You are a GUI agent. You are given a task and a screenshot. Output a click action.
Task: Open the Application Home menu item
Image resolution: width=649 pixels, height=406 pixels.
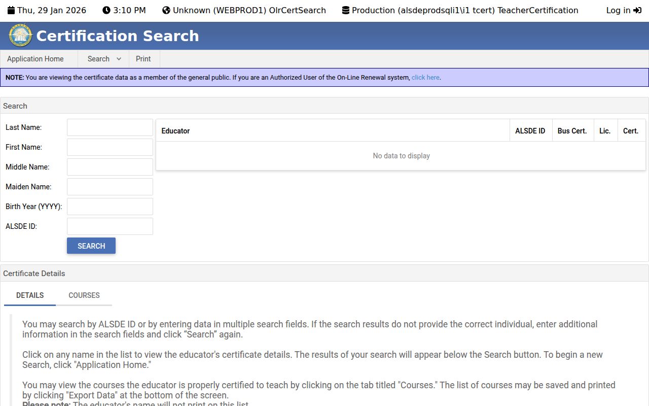[x=35, y=59]
